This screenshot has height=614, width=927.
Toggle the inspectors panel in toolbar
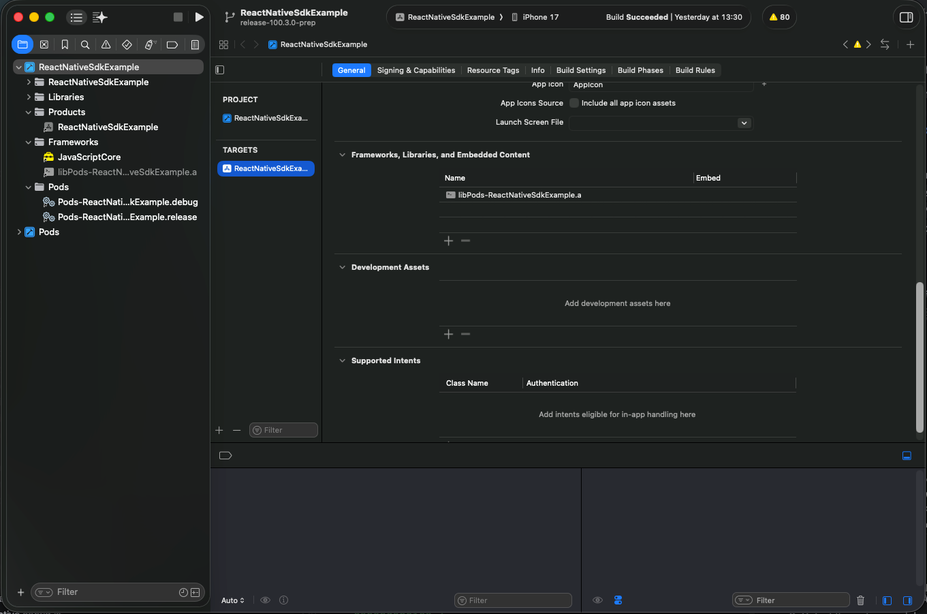[x=906, y=17]
